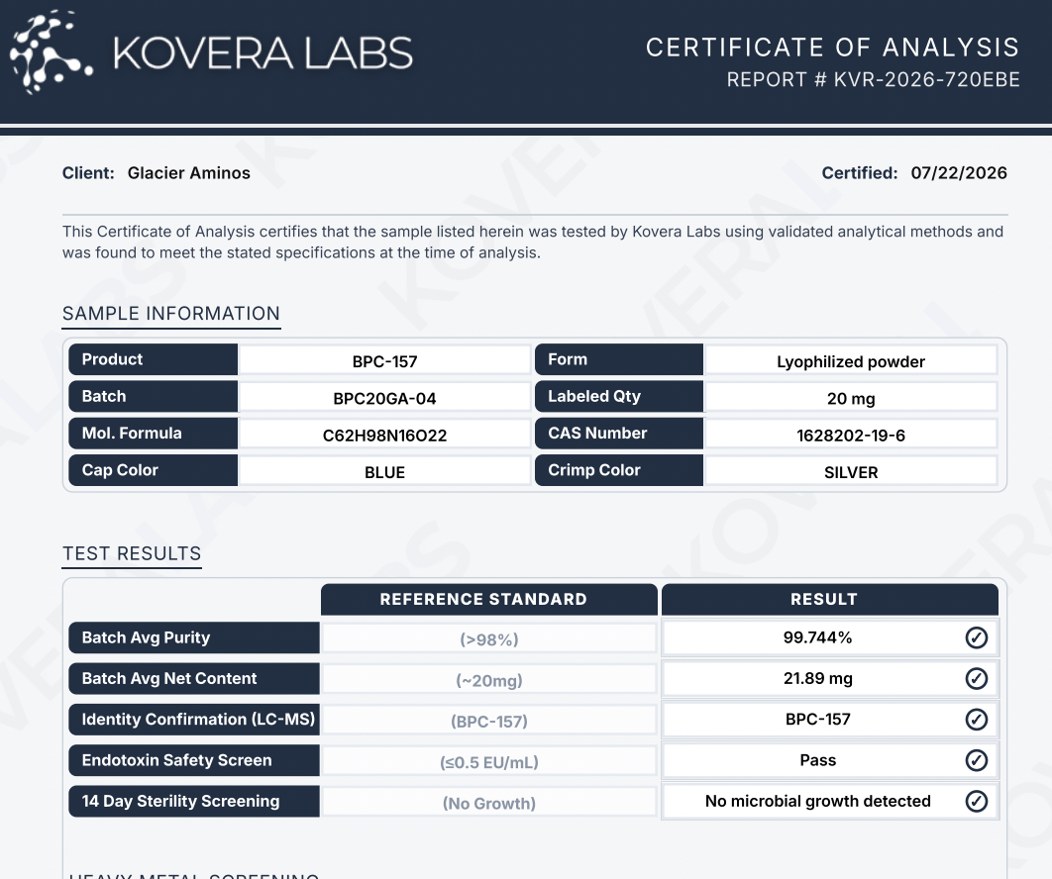1052x879 pixels.
Task: Click the Crimp Color label cell
Action: [618, 470]
